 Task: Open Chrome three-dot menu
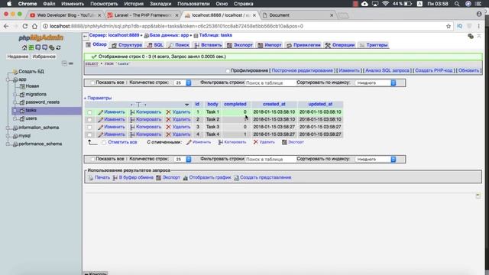[479, 26]
